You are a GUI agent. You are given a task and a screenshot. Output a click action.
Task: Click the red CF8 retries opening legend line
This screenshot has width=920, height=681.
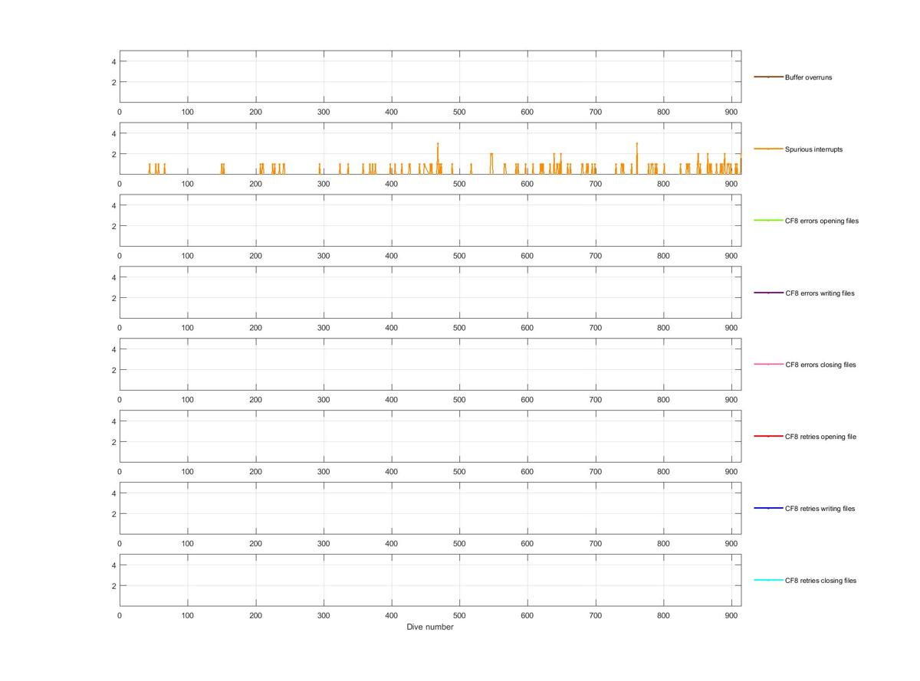pyautogui.click(x=768, y=437)
